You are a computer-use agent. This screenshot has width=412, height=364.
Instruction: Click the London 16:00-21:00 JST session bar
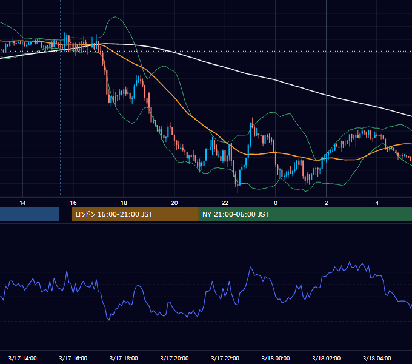135,214
